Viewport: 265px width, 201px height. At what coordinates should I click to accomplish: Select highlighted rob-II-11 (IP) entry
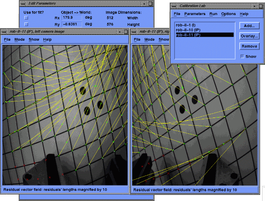(205, 35)
